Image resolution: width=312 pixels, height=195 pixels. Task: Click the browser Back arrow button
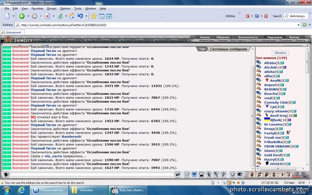pos(22,16)
